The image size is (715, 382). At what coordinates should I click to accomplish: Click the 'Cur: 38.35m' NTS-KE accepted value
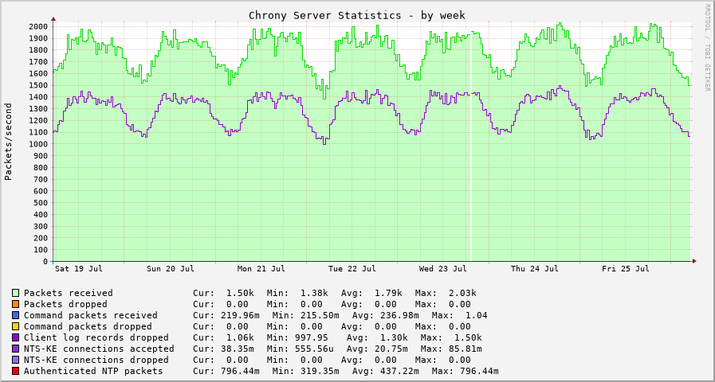(x=223, y=349)
